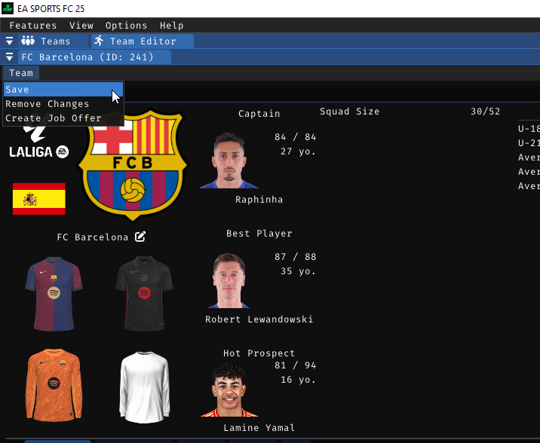Select the white long-sleeve kit thumbnail
540x443 pixels.
point(144,387)
